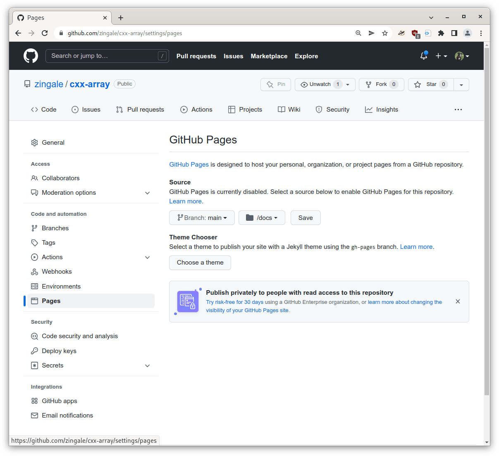Click the vertical page scrollbar

(x=487, y=221)
